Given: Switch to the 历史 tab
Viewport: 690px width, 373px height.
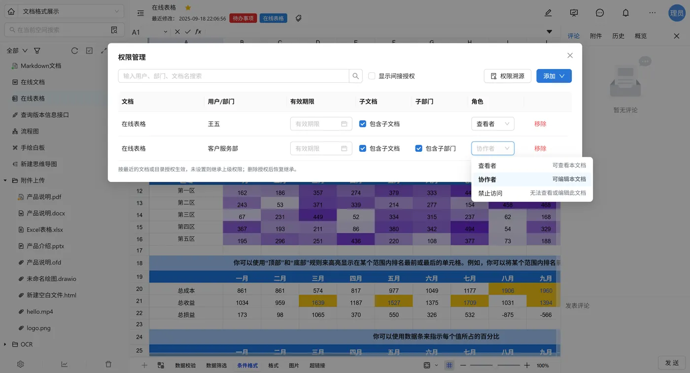Looking at the screenshot, I should click(618, 36).
